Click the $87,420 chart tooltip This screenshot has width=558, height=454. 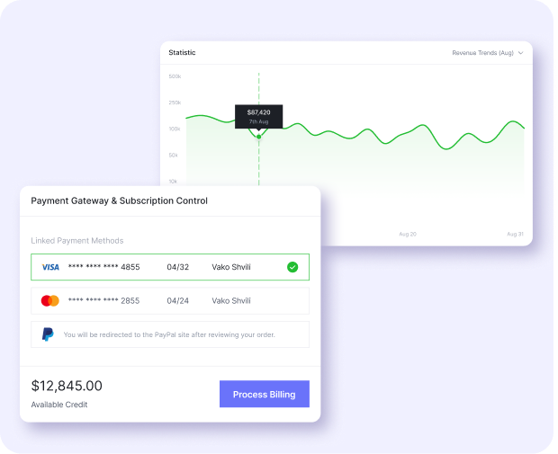259,116
